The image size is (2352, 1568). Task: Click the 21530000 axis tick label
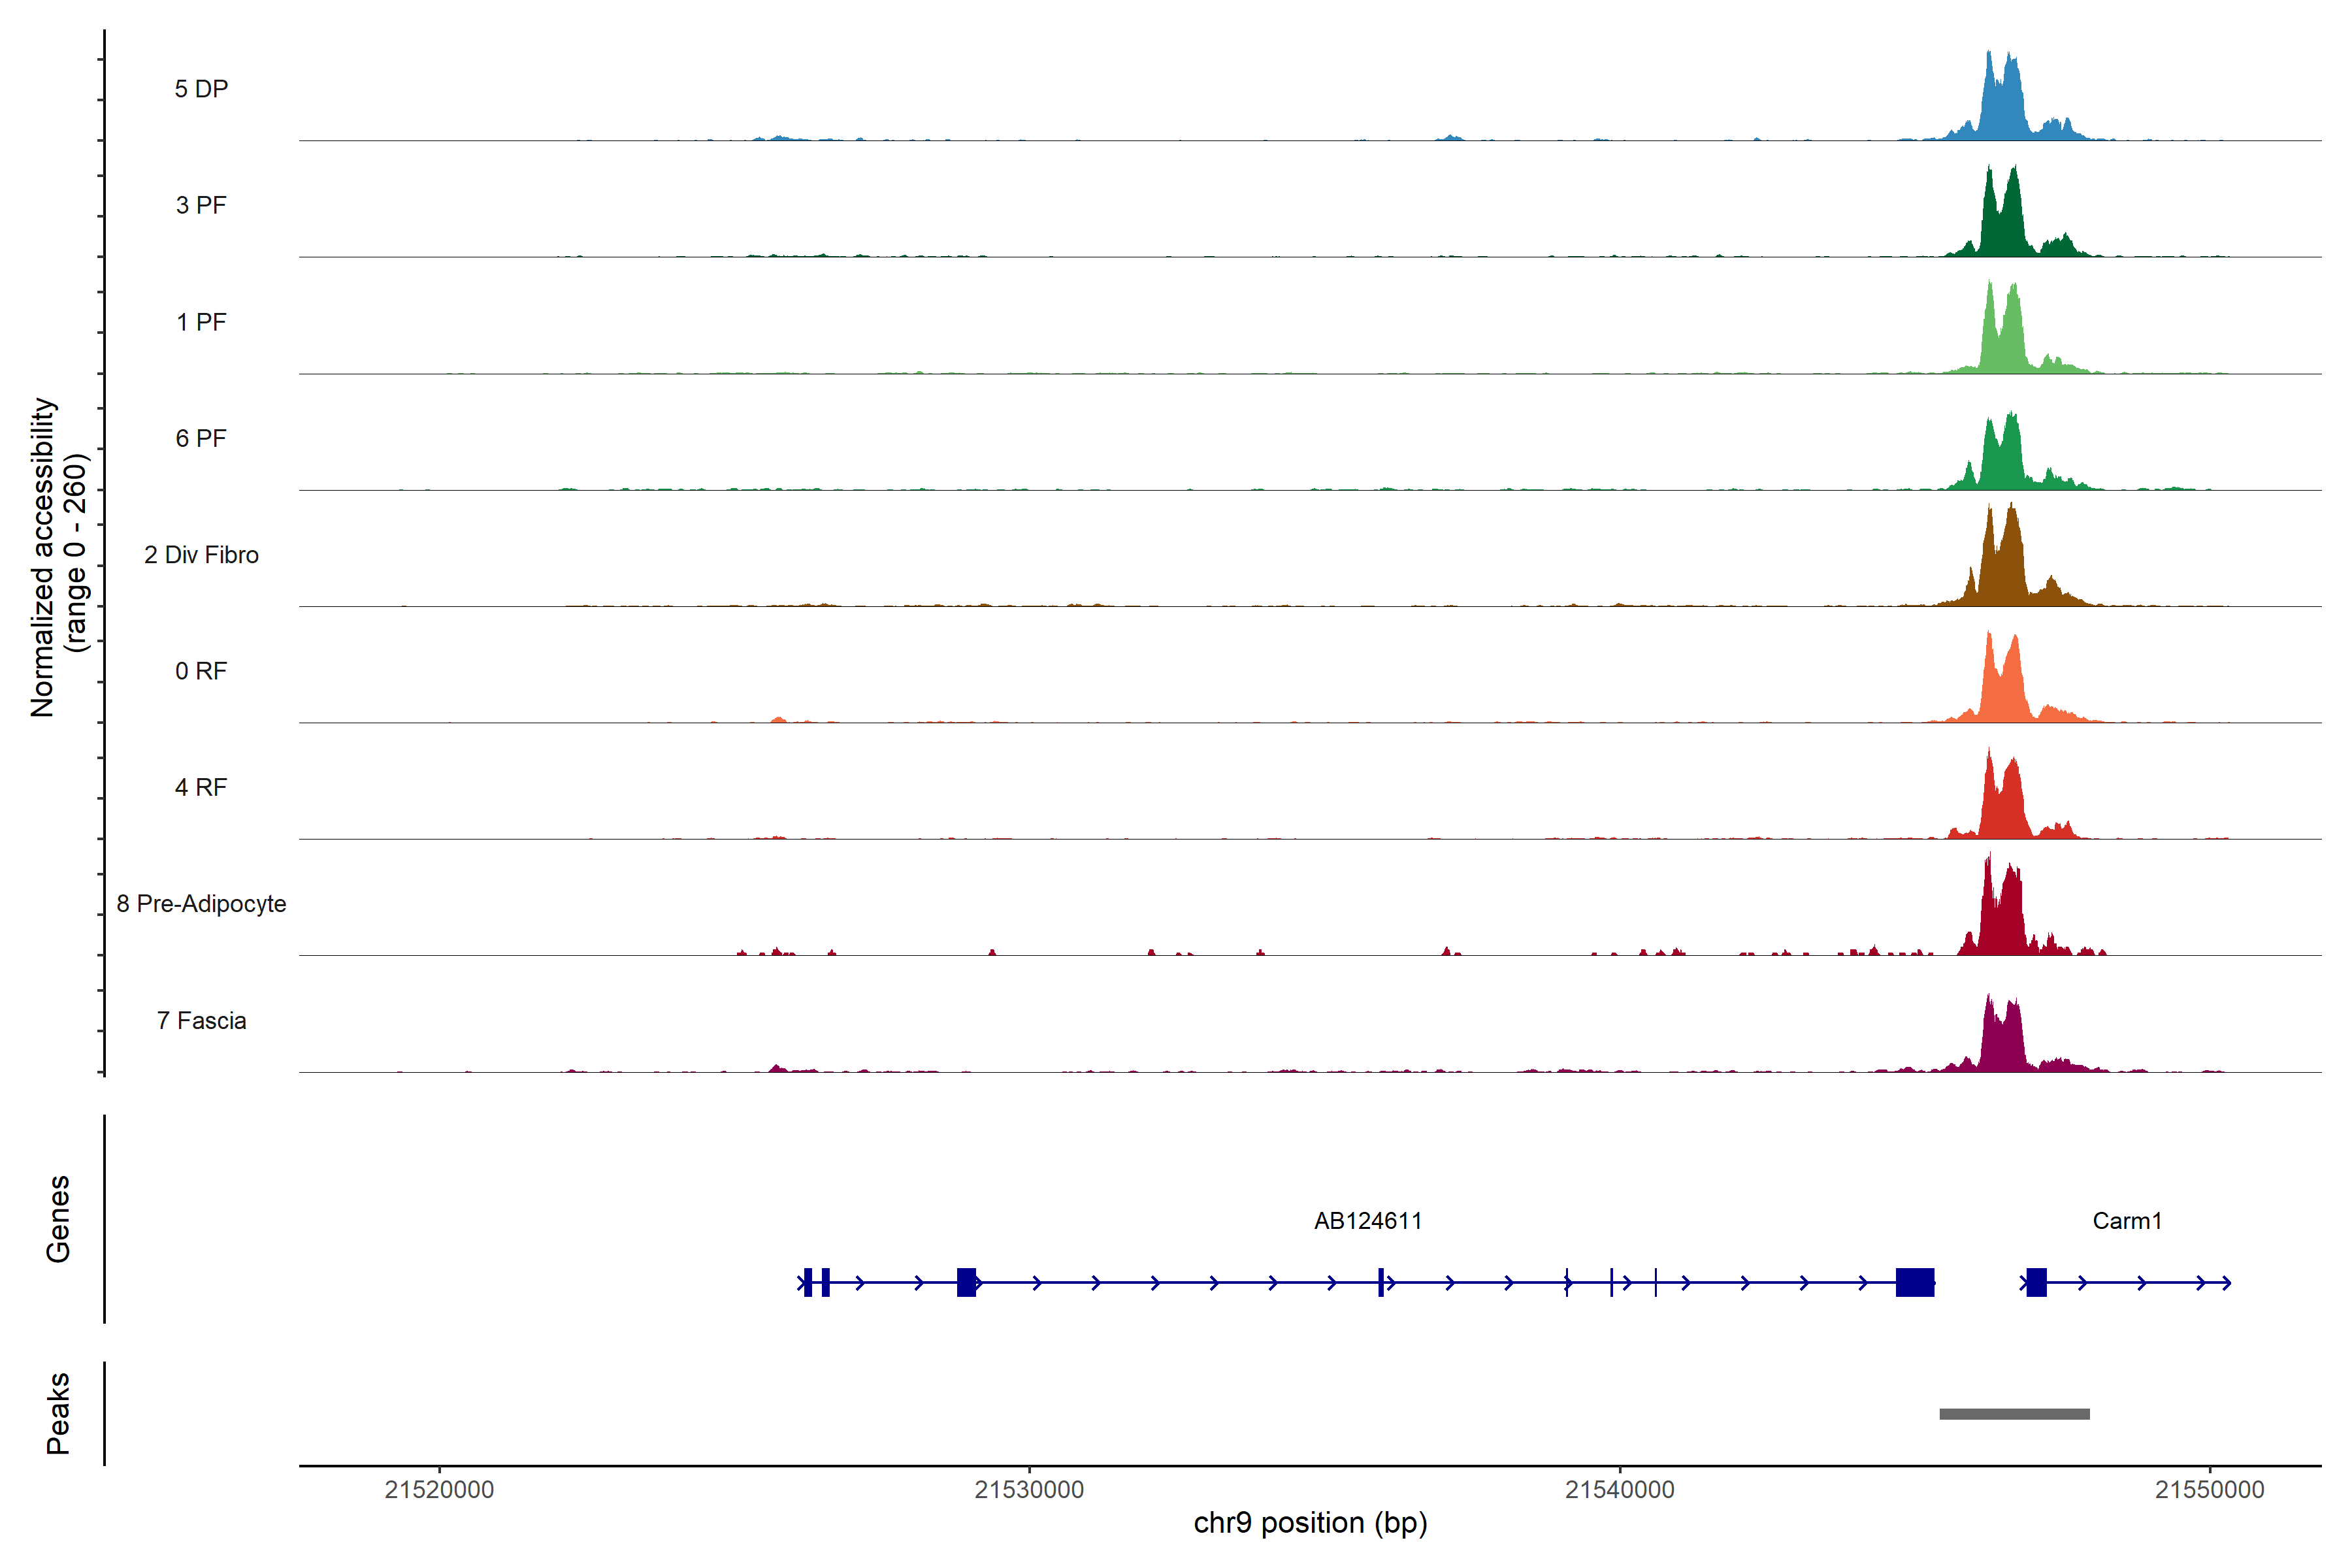(1029, 1490)
